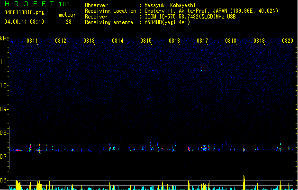Click the 0814 time marker
The image size is (298, 190).
(x=117, y=41)
